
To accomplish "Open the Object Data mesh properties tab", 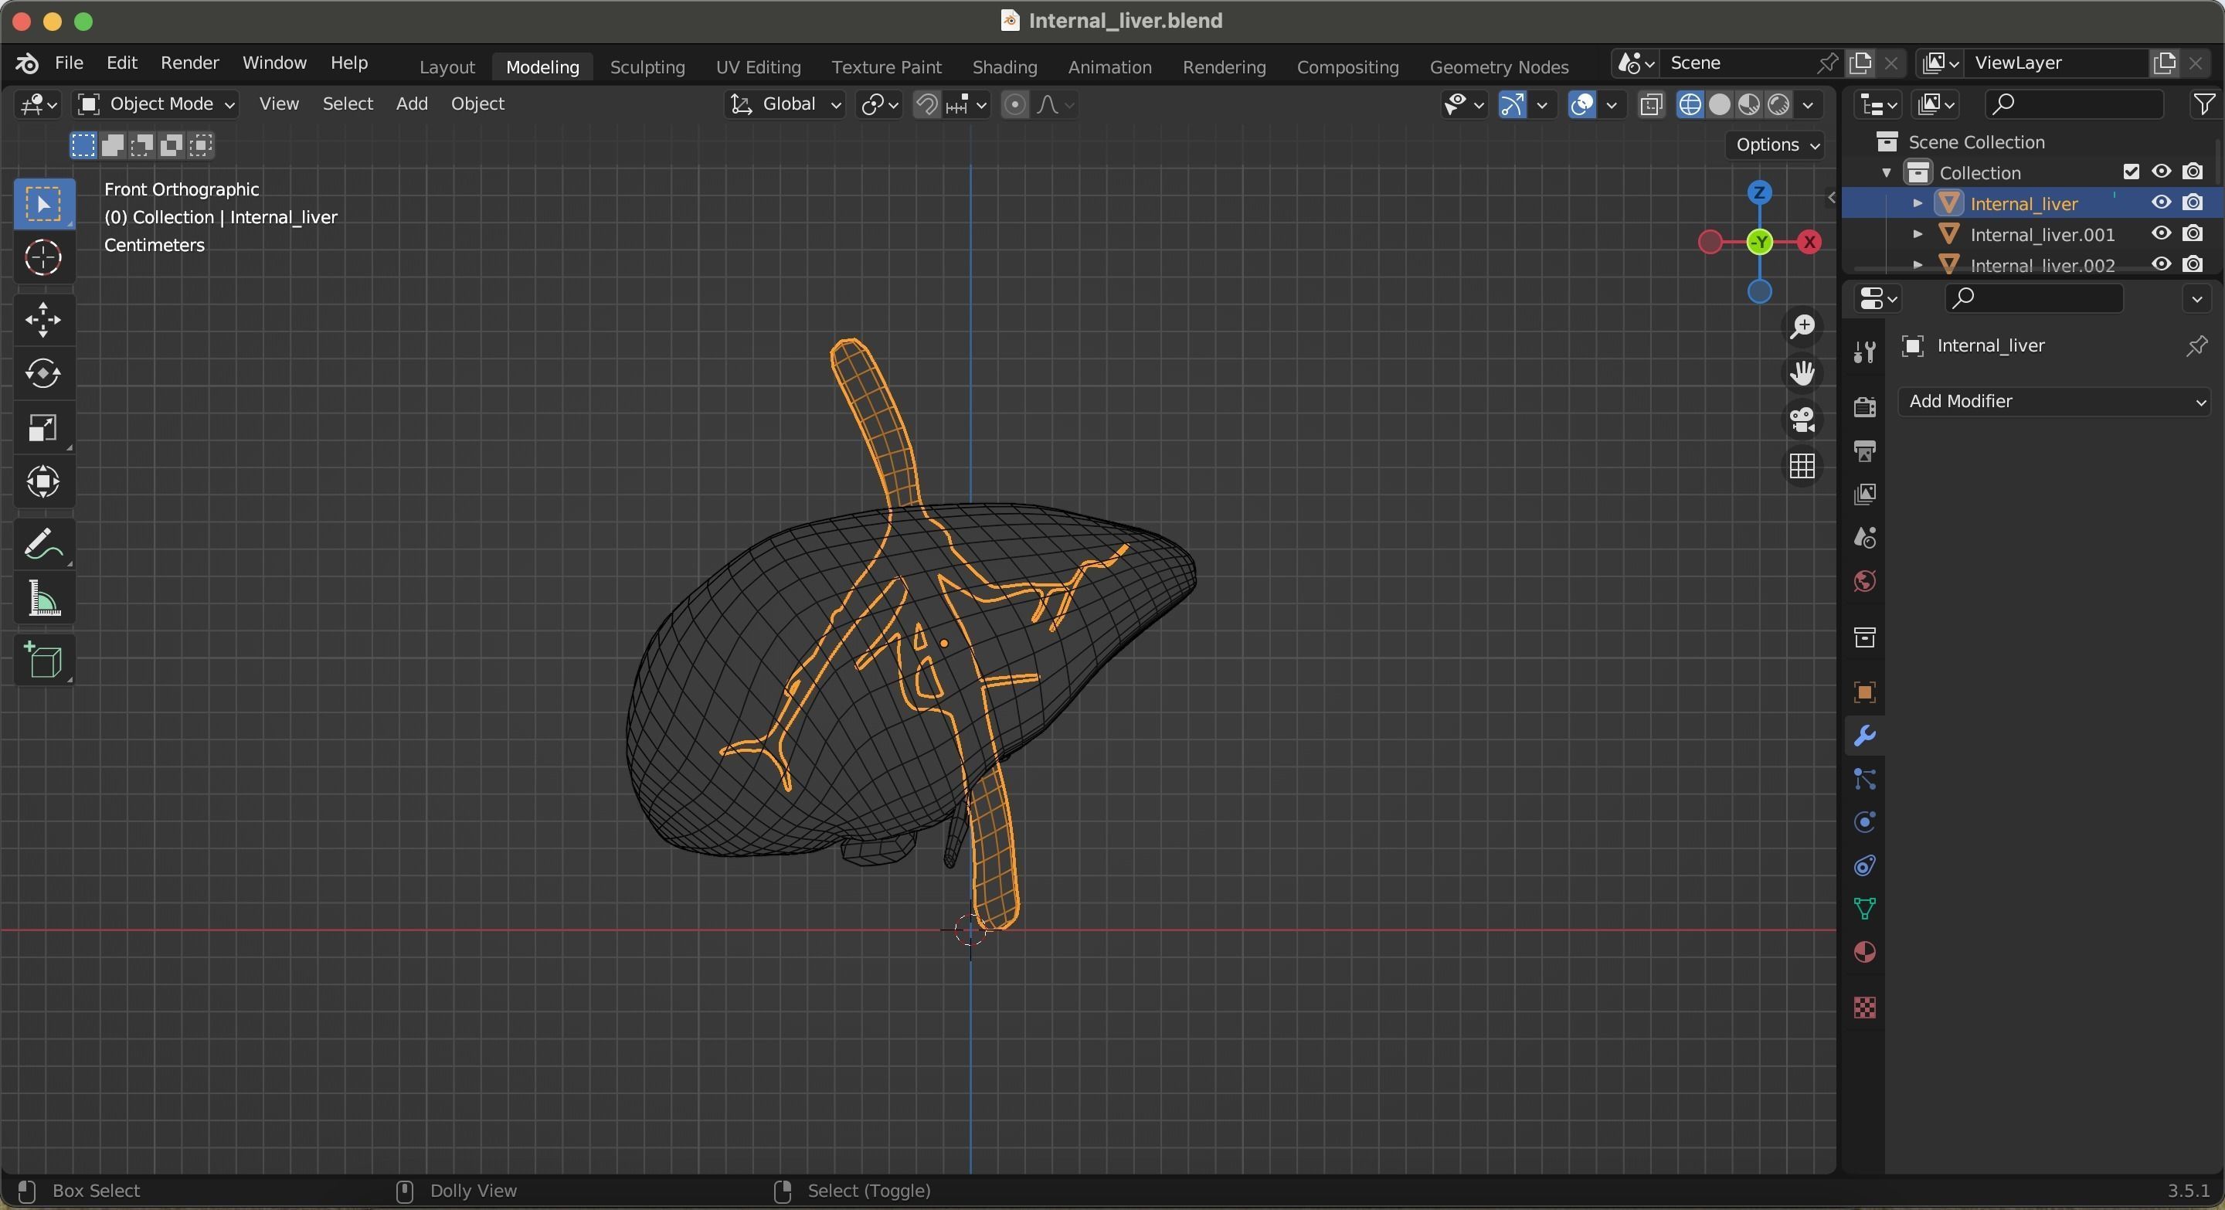I will pyautogui.click(x=1865, y=909).
